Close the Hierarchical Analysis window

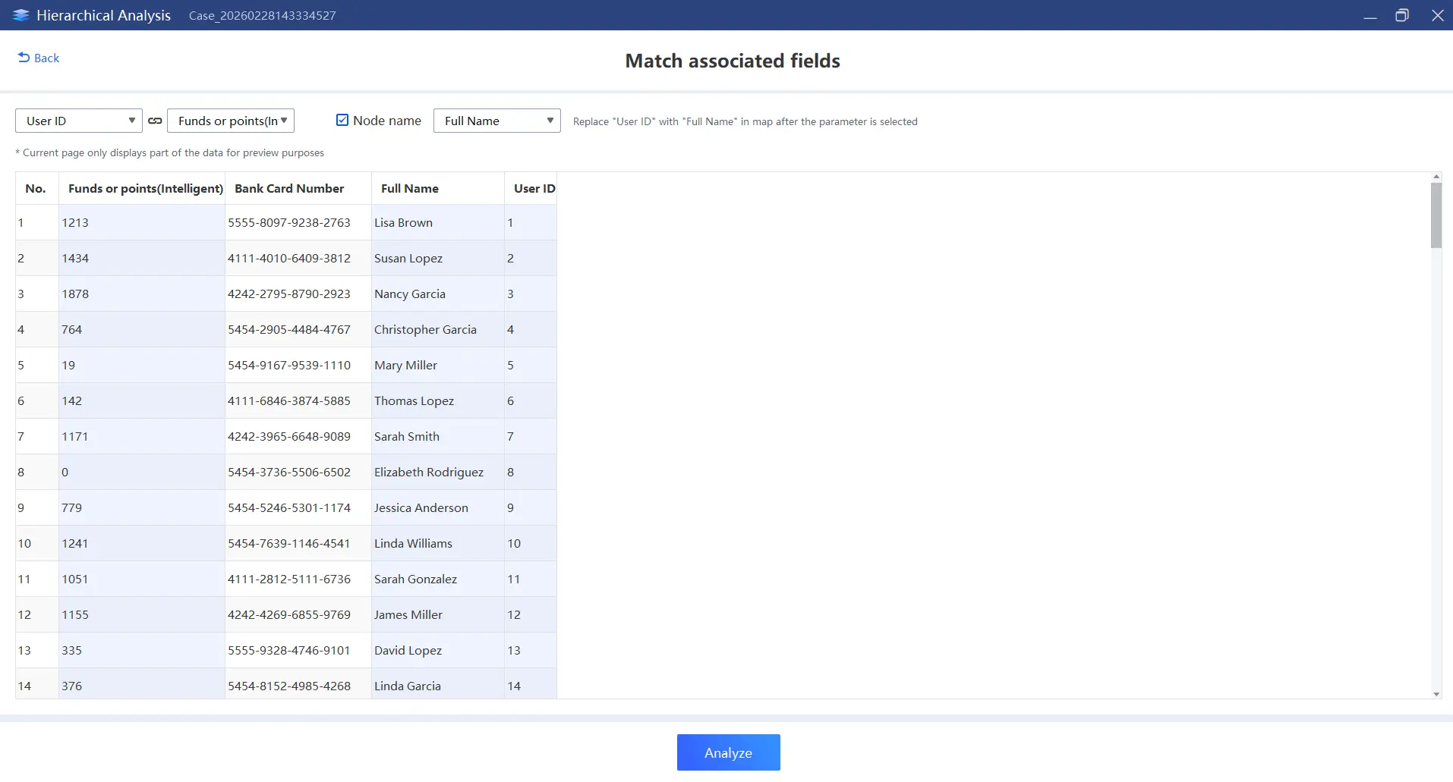(x=1437, y=15)
